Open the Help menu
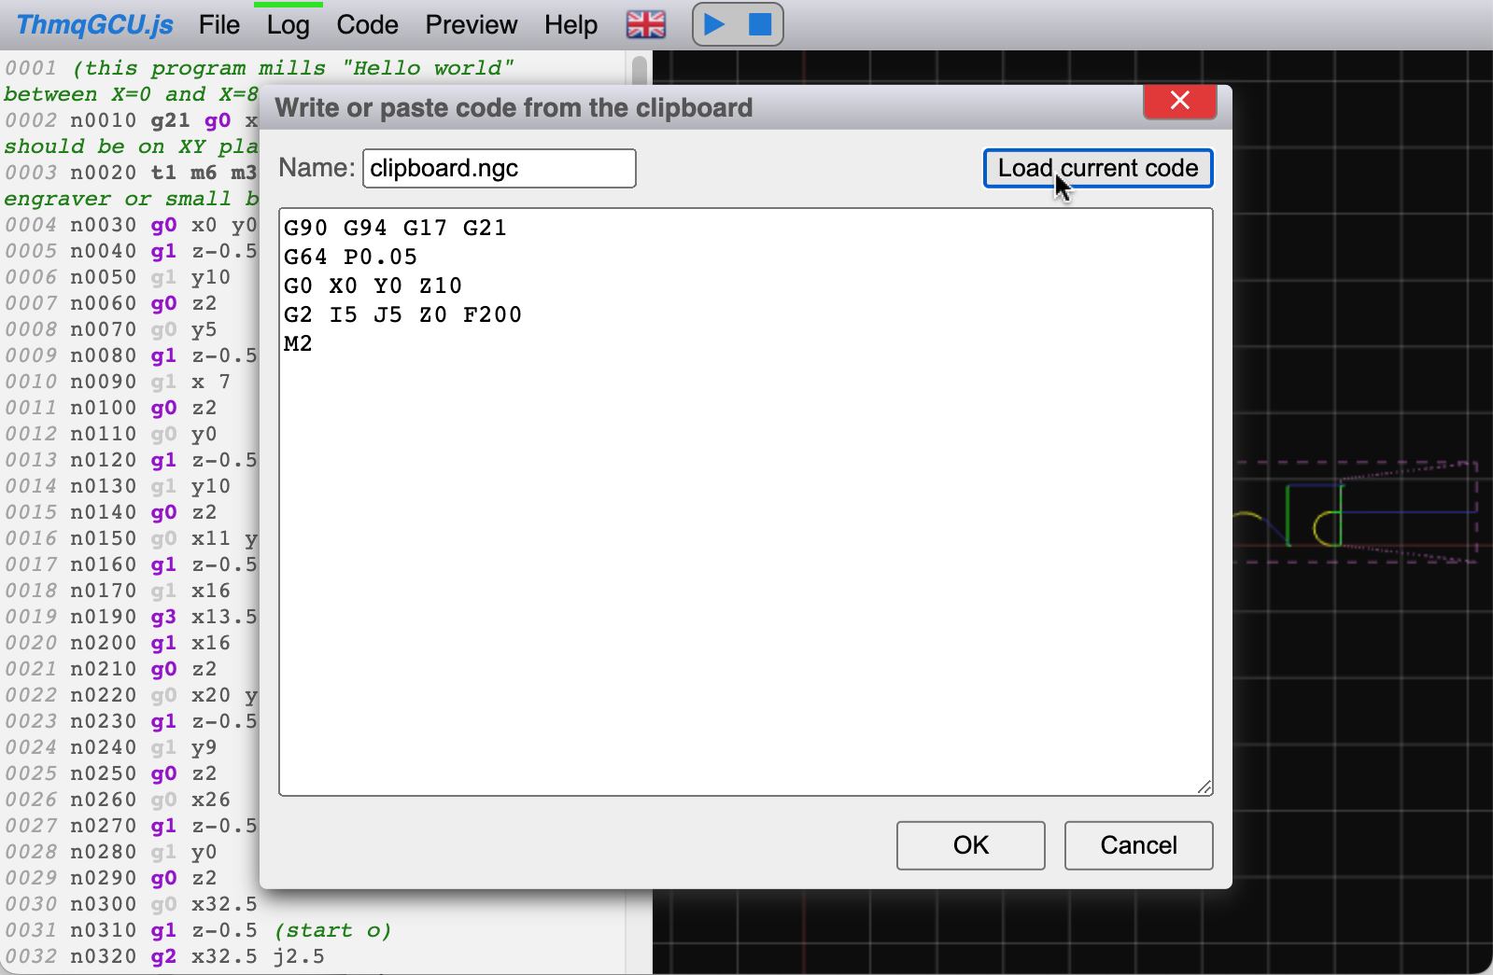Viewport: 1493px width, 975px height. pos(570,25)
